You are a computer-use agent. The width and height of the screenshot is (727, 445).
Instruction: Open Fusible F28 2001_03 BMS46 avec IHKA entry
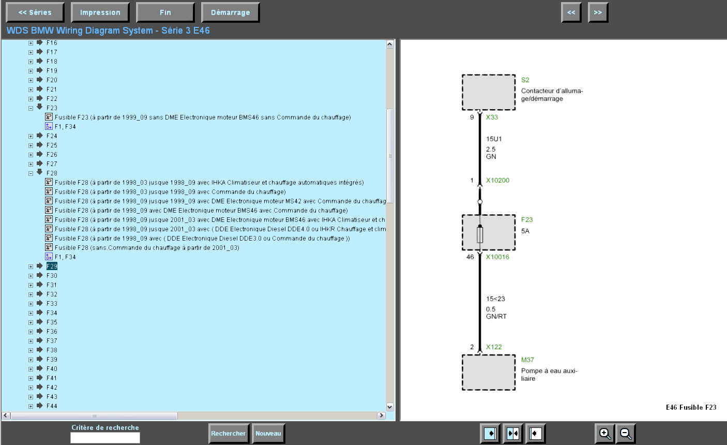[220, 220]
